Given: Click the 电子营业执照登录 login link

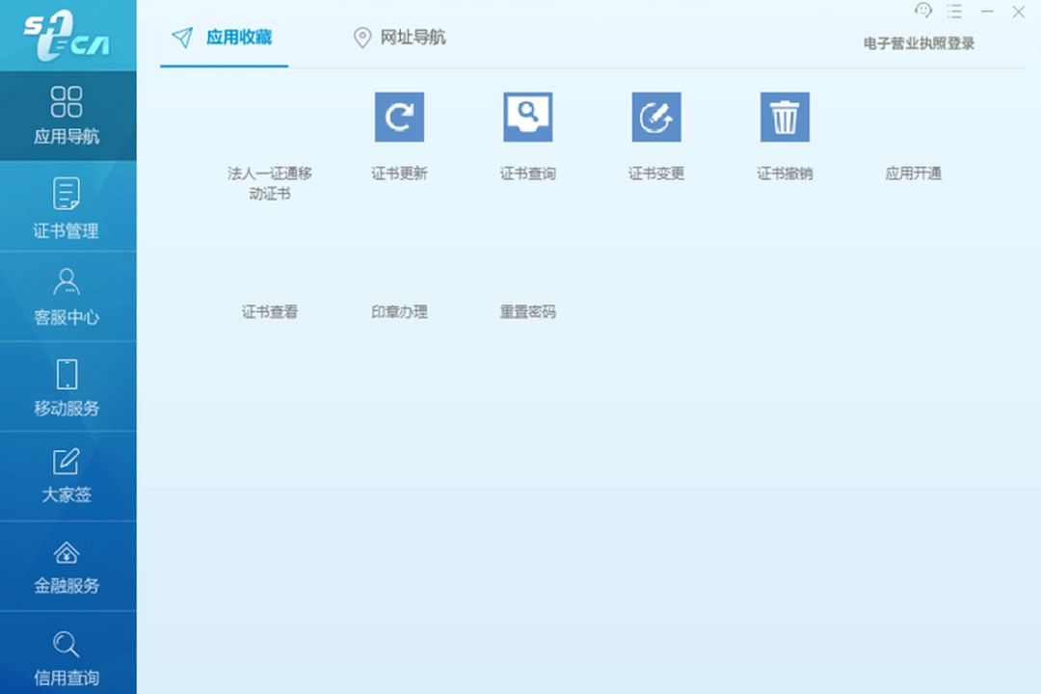Looking at the screenshot, I should point(918,43).
